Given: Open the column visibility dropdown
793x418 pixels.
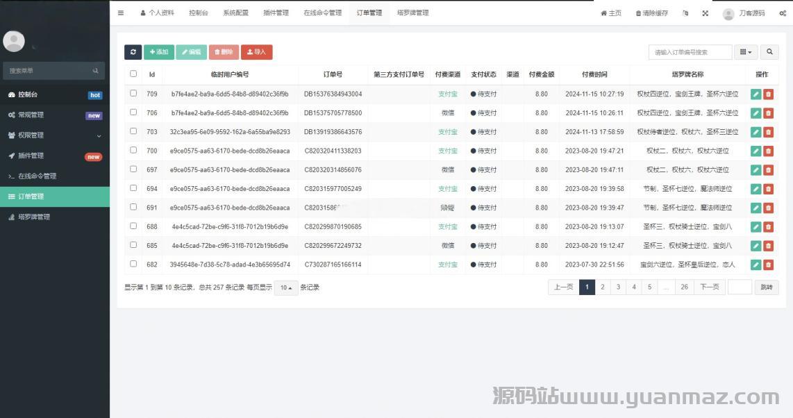Looking at the screenshot, I should [746, 52].
